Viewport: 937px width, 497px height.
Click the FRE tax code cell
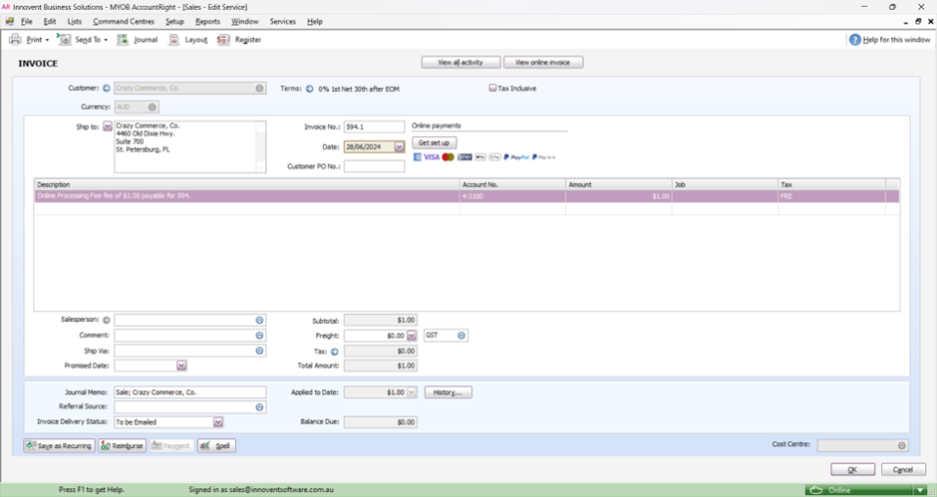[831, 196]
